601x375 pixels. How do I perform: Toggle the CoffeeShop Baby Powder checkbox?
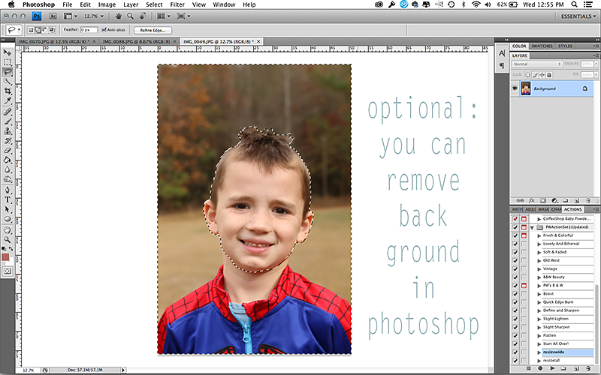click(515, 219)
